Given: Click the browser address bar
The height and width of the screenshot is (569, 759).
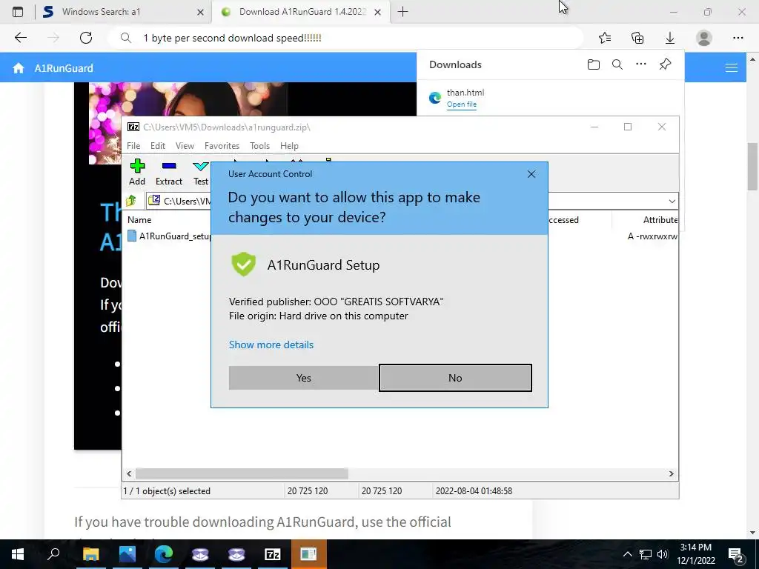Looking at the screenshot, I should 345,38.
